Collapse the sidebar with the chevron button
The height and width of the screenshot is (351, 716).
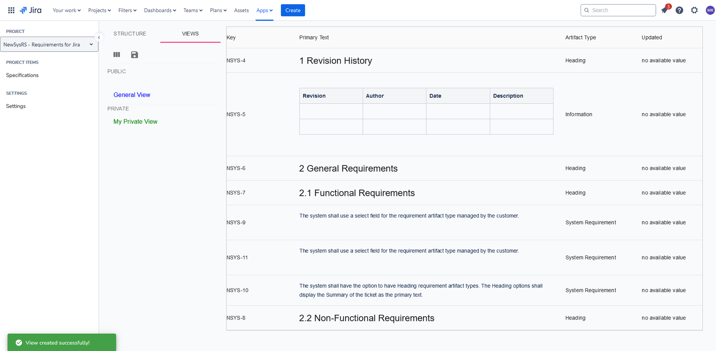[99, 37]
